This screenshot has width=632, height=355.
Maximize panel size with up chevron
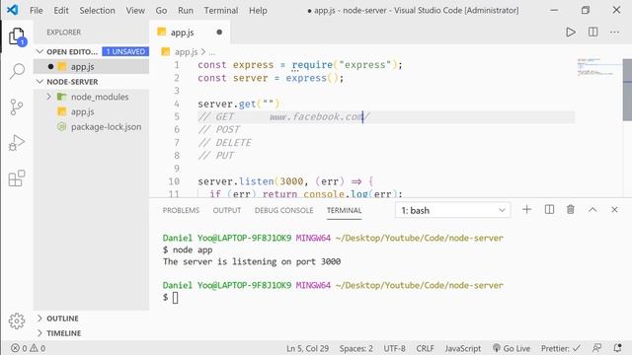(592, 210)
